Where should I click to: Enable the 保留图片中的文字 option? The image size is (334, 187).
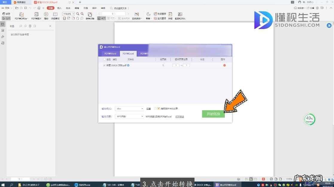tap(156, 108)
